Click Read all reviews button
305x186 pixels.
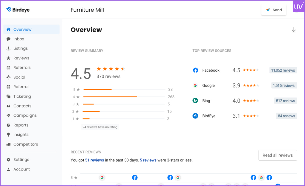[x=278, y=155]
